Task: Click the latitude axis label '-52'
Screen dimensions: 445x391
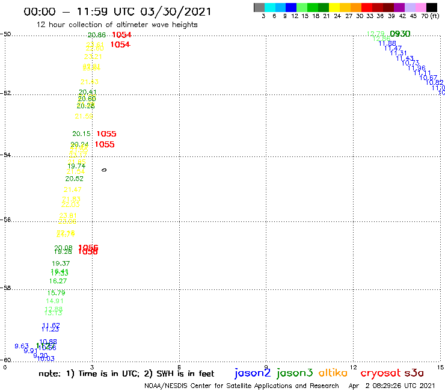Action: point(5,93)
